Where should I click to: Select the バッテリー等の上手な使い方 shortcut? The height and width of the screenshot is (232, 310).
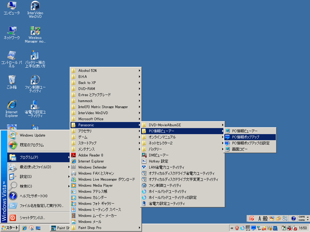pos(35,59)
